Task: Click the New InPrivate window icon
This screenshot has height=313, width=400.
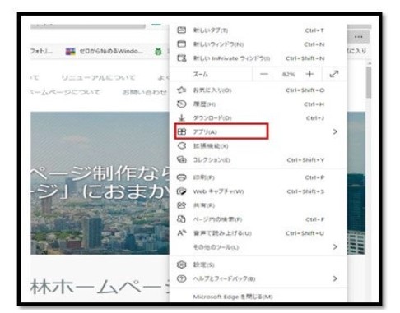Action: coord(181,58)
